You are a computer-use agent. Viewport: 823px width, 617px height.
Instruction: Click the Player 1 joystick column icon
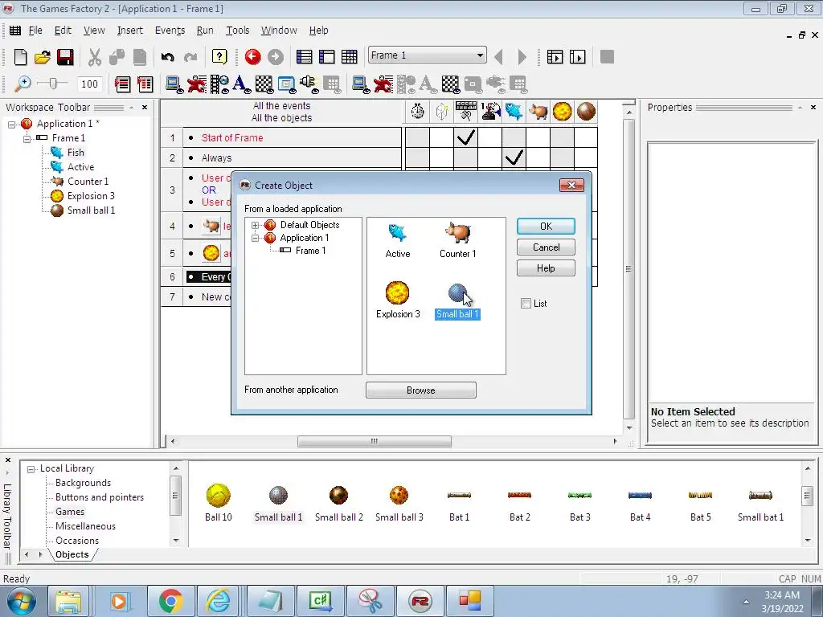[x=490, y=111]
